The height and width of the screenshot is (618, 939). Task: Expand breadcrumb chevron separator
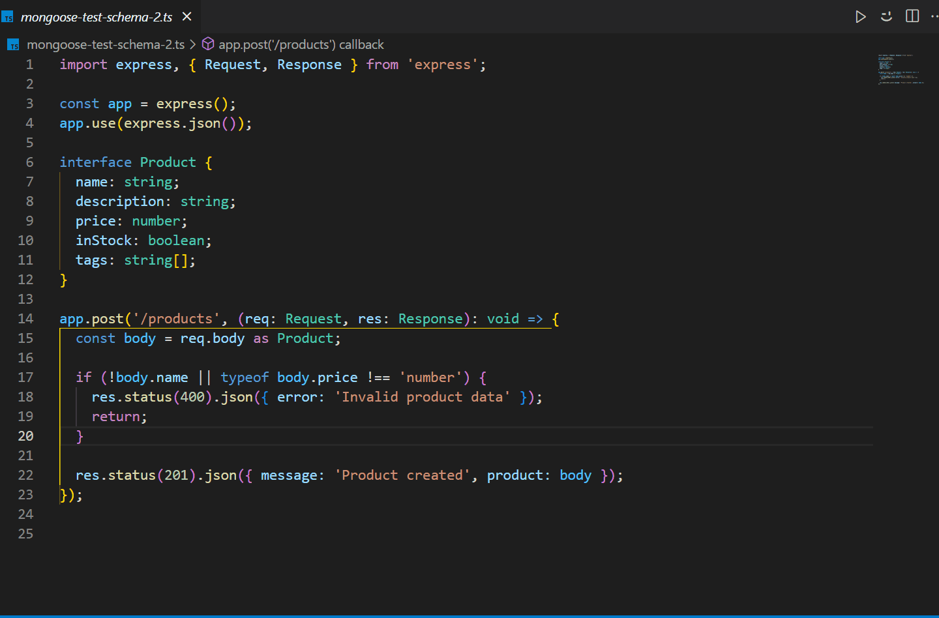click(193, 44)
